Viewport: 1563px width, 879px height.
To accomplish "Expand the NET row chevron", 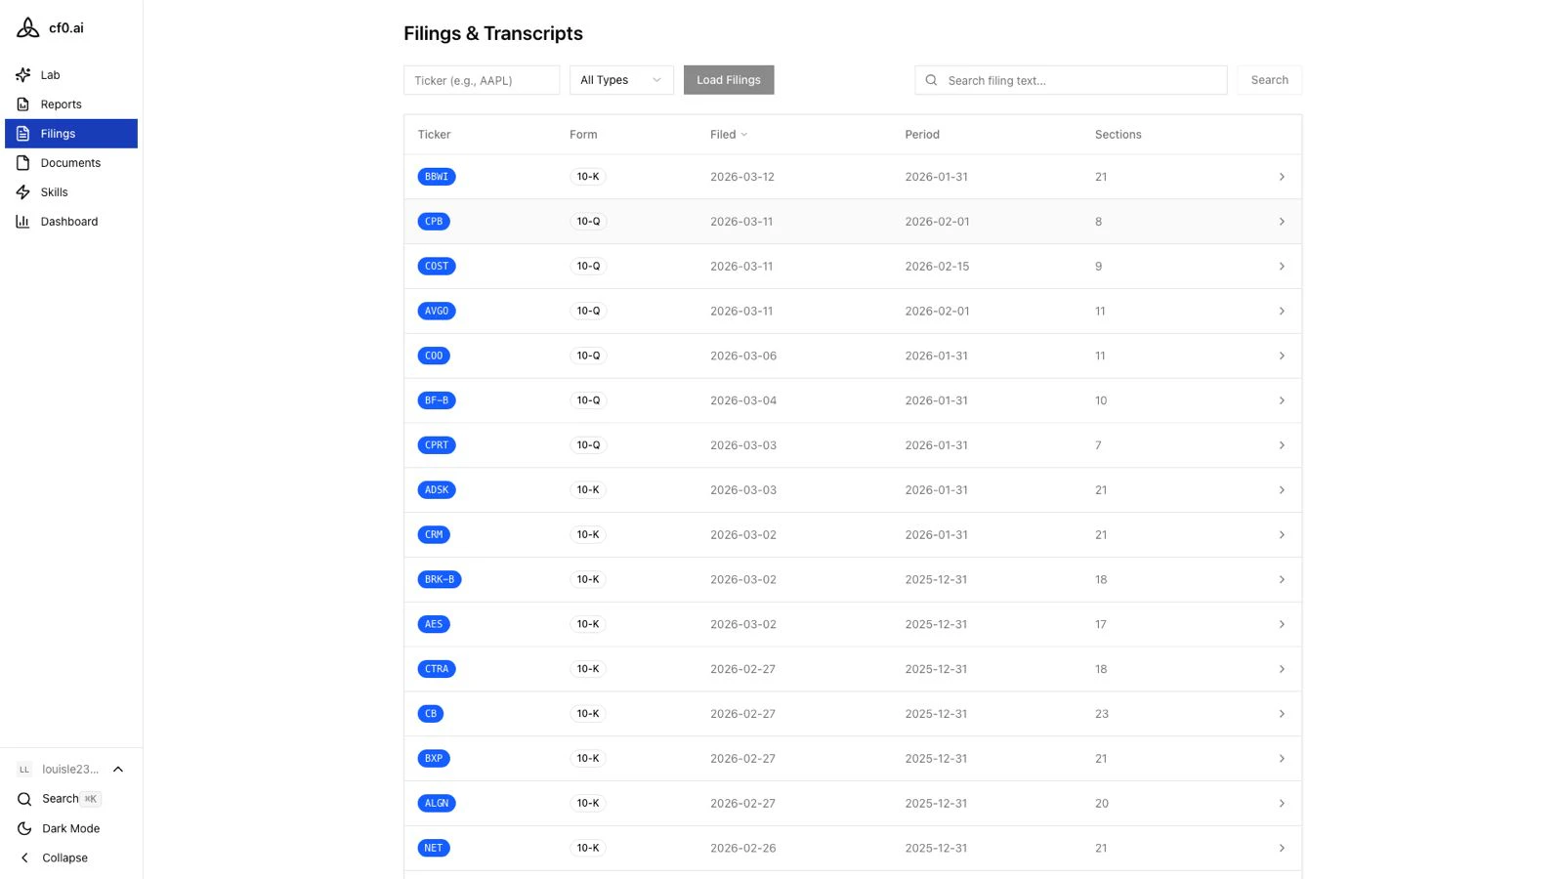I will (1282, 849).
